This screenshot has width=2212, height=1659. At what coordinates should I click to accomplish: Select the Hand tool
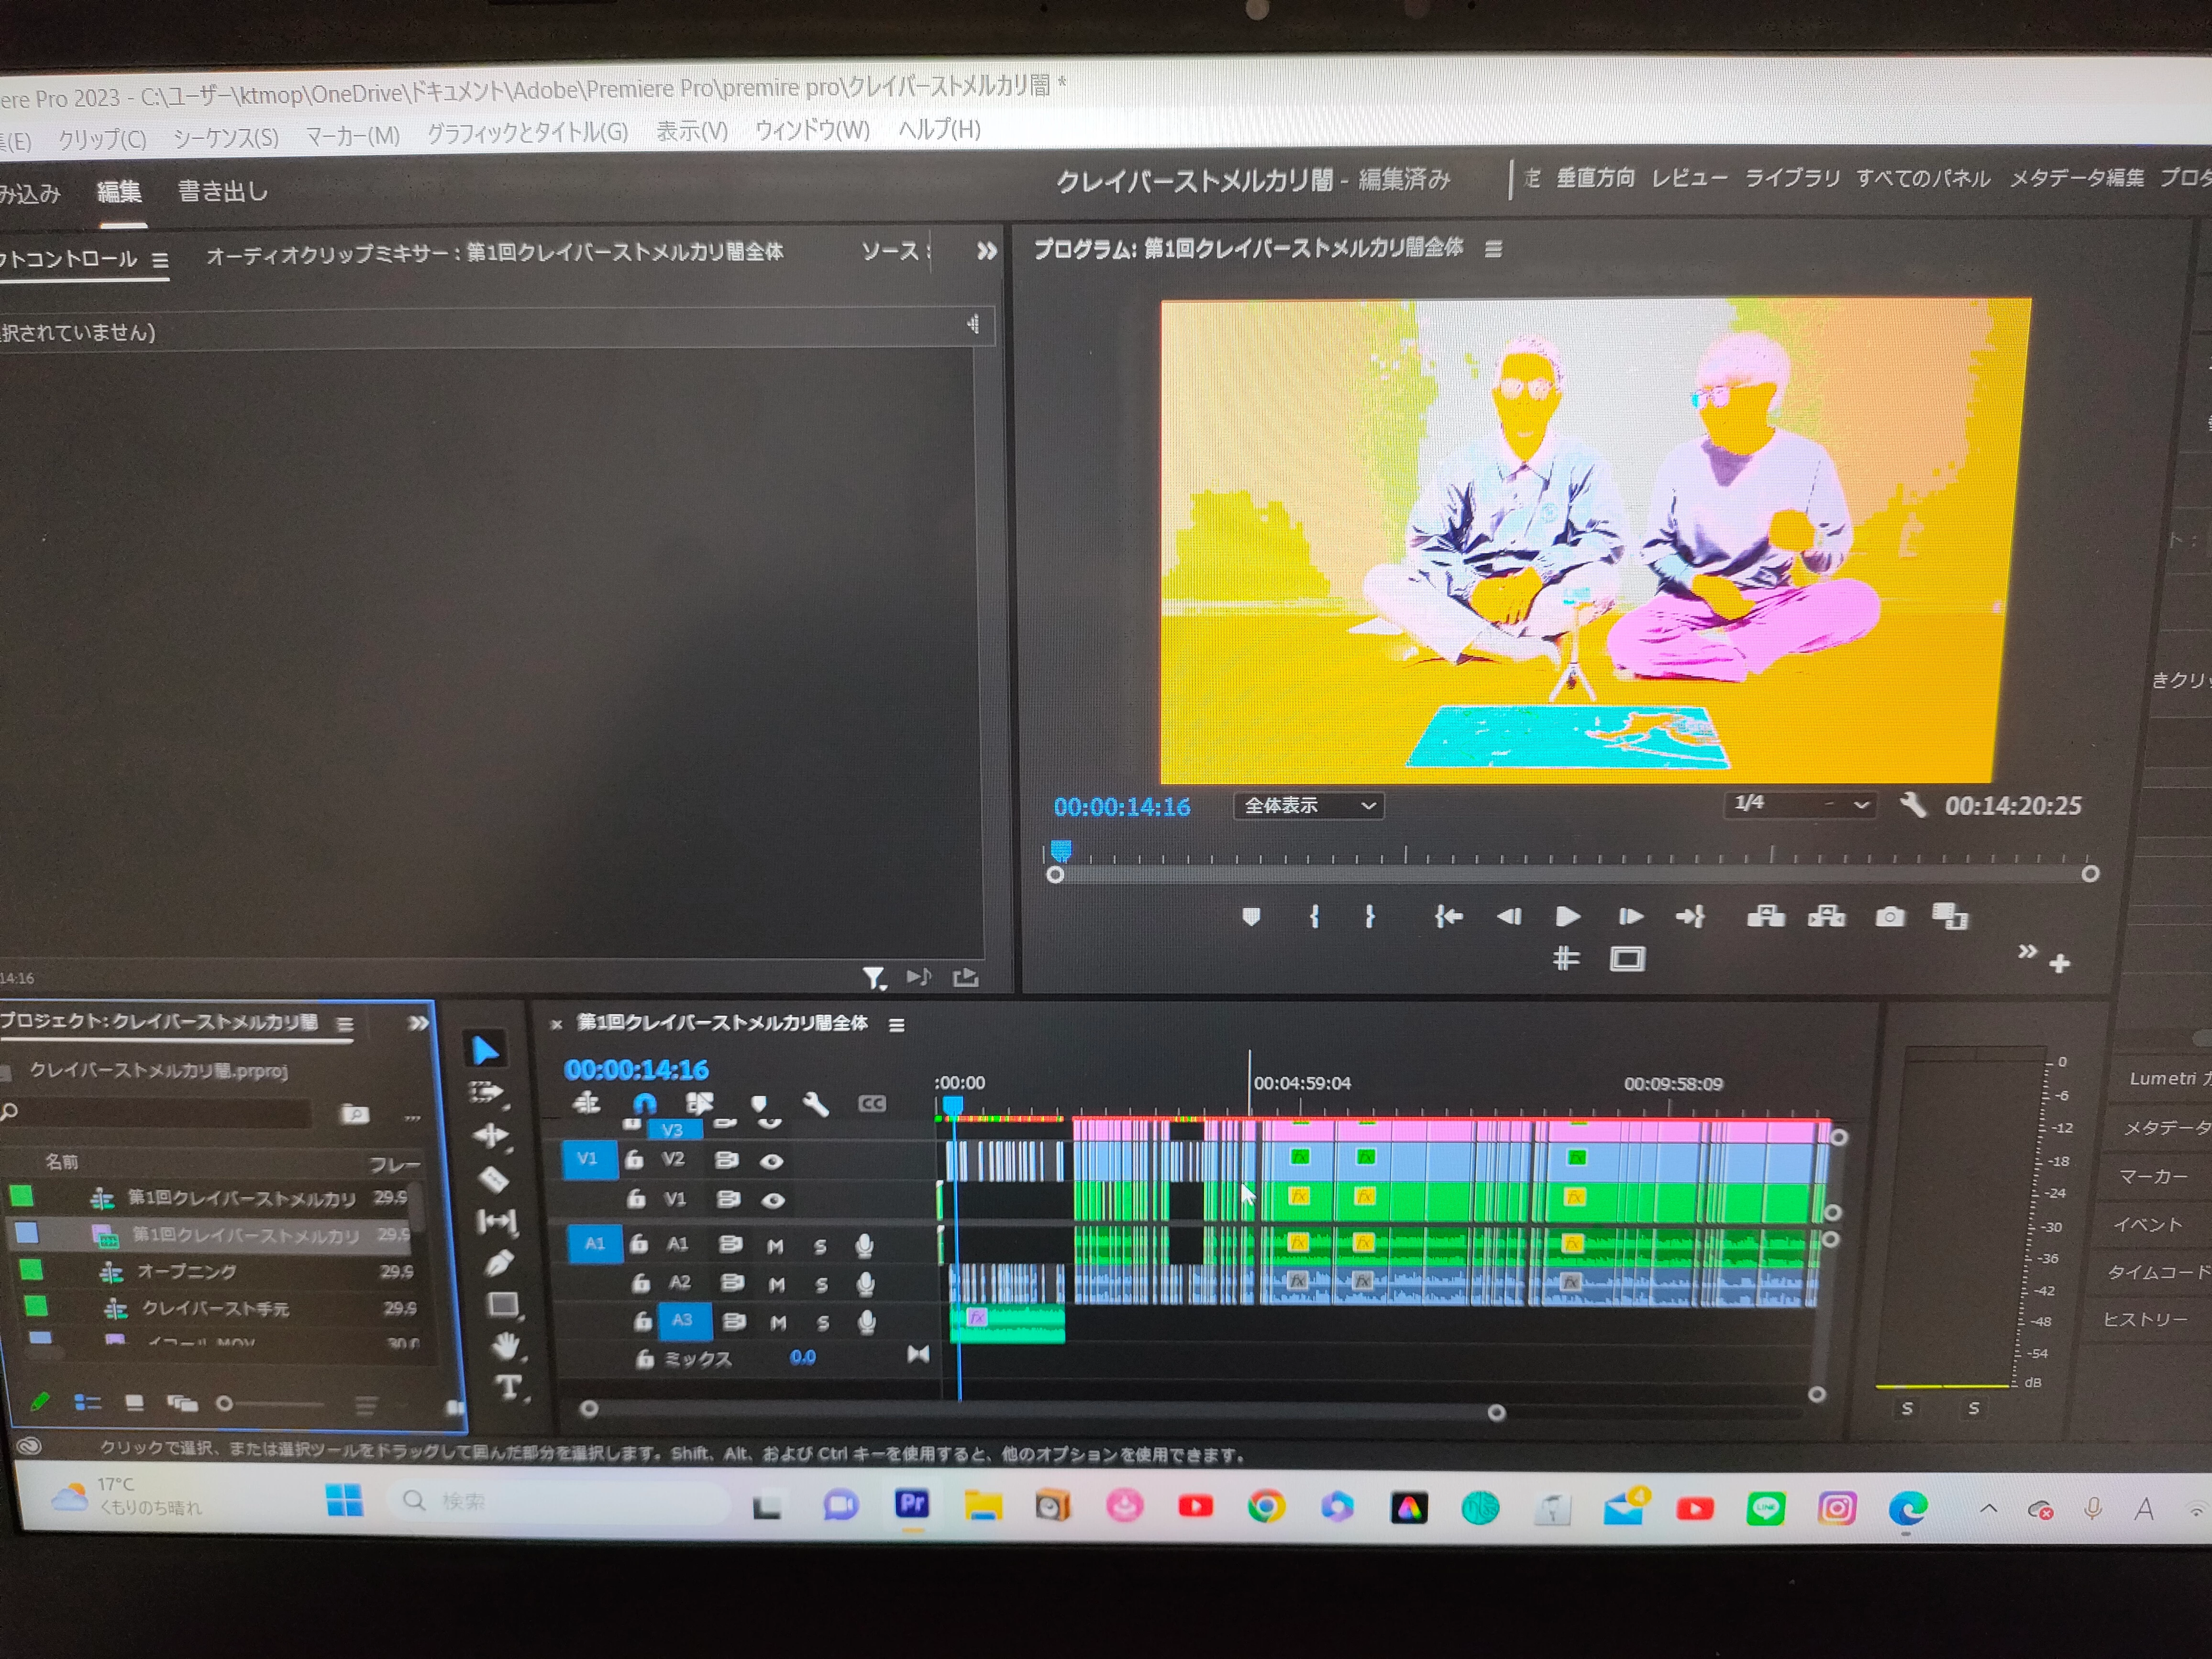[506, 1347]
